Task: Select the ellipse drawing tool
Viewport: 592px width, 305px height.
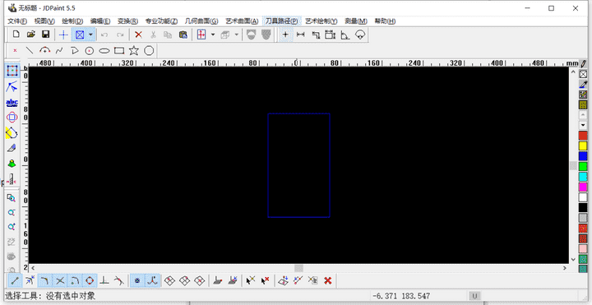Action: [104, 51]
